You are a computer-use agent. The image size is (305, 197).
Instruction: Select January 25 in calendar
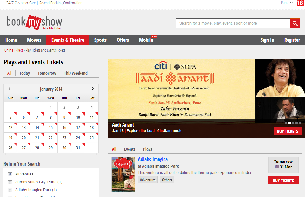92,137
